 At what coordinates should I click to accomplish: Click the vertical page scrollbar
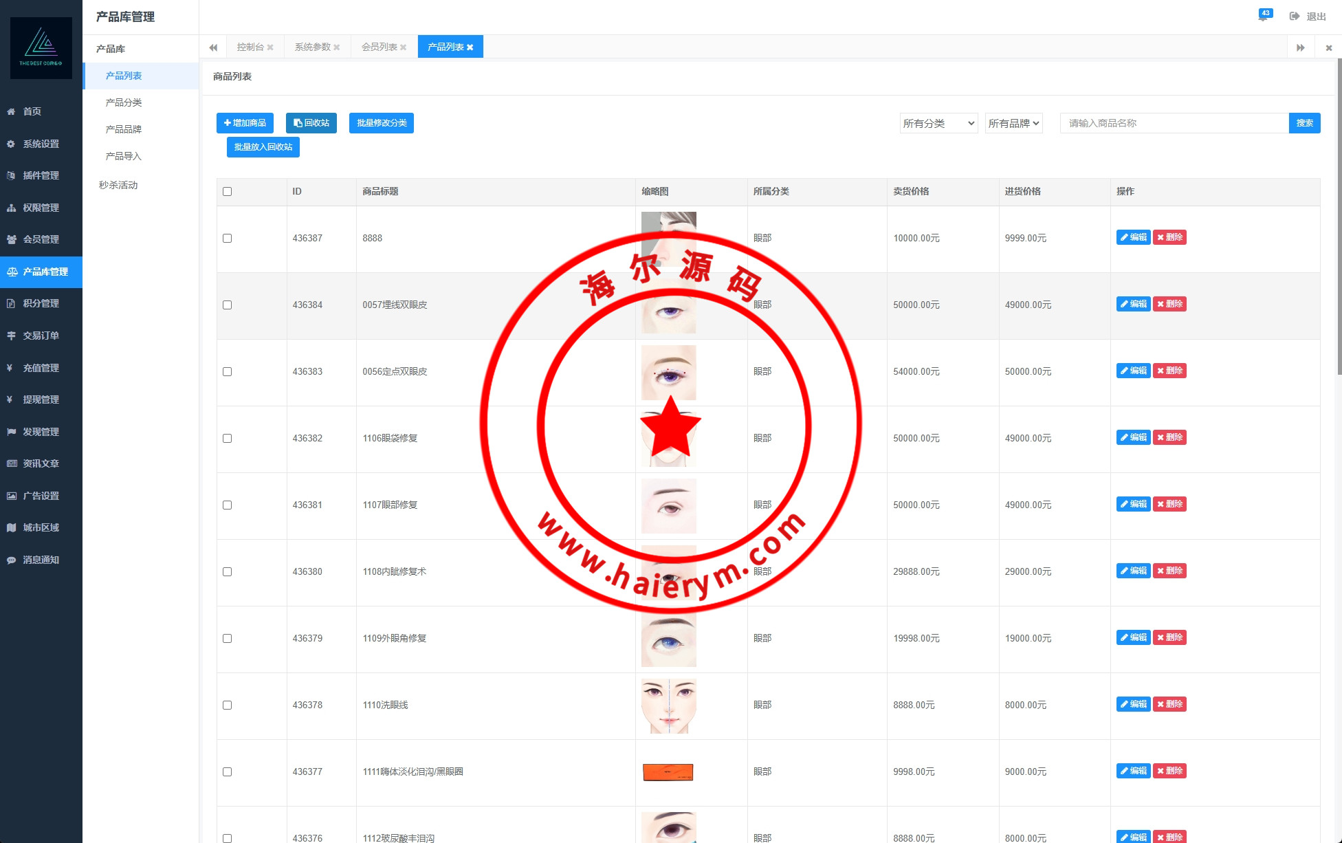[x=1339, y=217]
